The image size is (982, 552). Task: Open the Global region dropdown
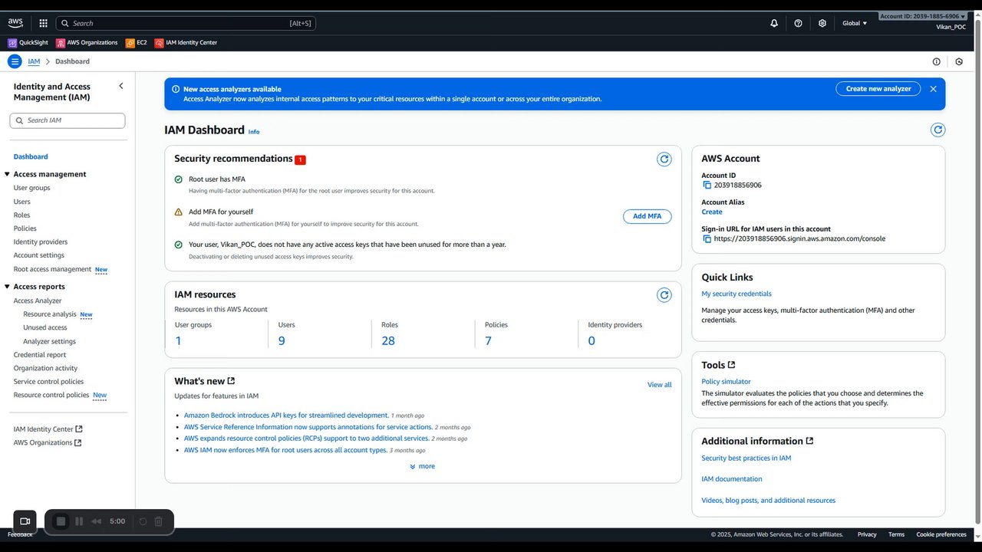point(855,23)
